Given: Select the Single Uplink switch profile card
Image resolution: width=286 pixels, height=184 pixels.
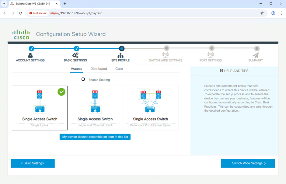Looking at the screenshot, I should click(40, 108).
